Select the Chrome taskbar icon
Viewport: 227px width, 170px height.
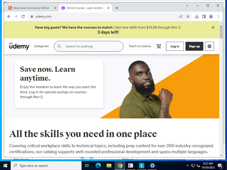click(x=120, y=165)
